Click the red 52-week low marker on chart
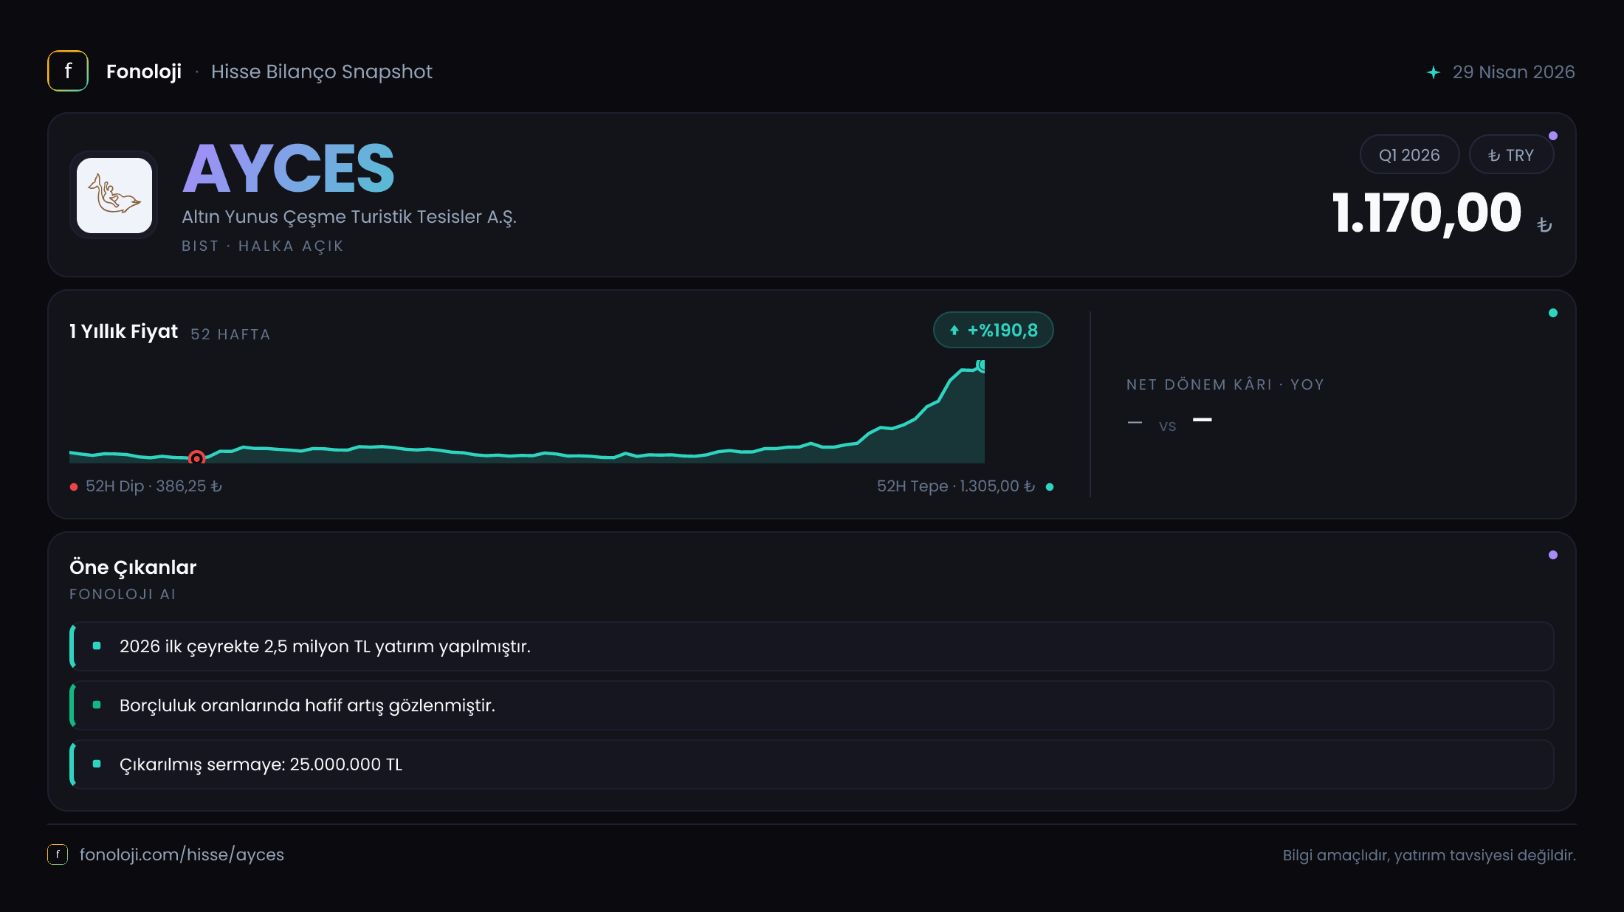The image size is (1624, 912). point(196,458)
